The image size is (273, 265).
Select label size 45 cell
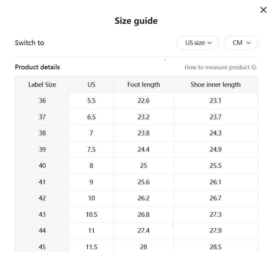tap(42, 247)
